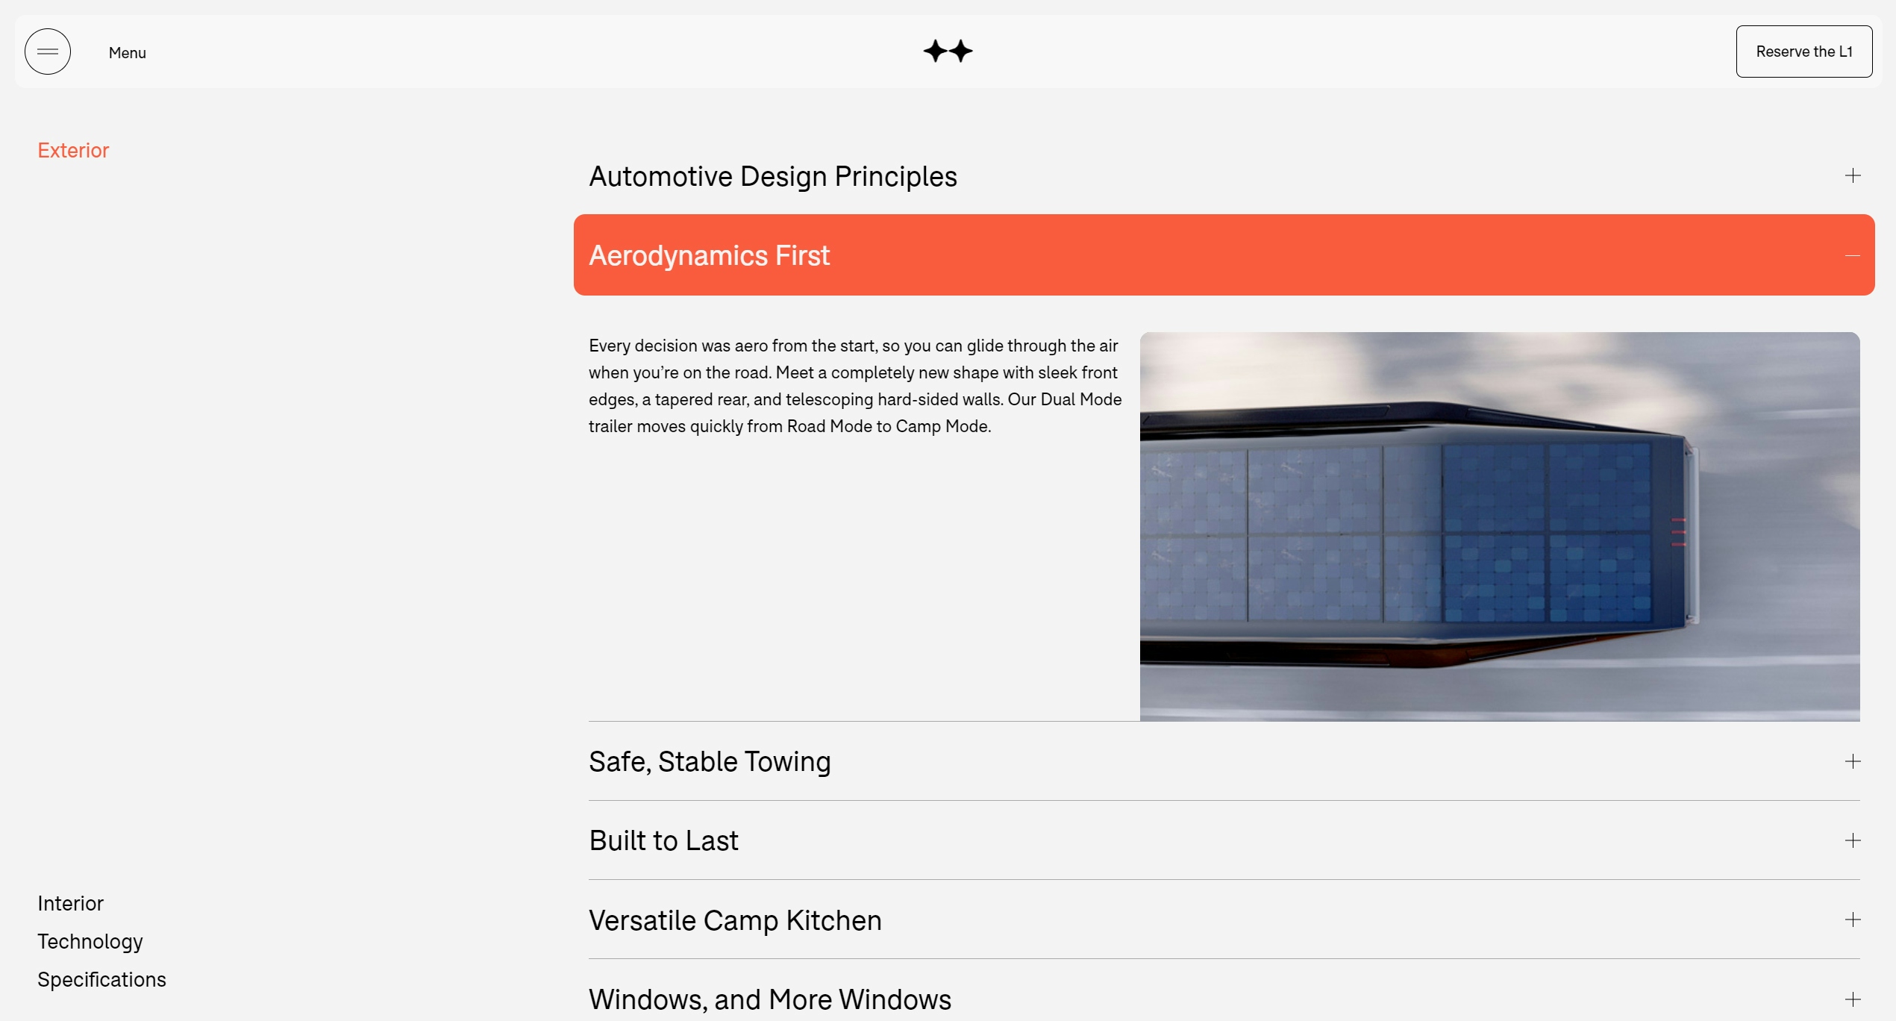Click the twin-star logo in header
The height and width of the screenshot is (1021, 1896).
click(948, 51)
